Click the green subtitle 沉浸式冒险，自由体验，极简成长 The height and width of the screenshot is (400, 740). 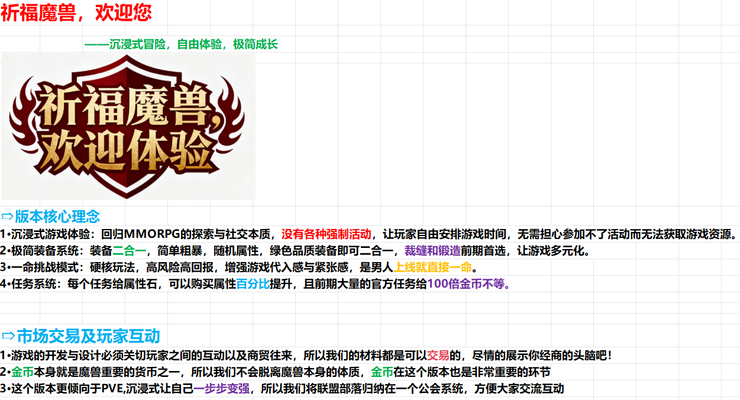click(x=181, y=44)
